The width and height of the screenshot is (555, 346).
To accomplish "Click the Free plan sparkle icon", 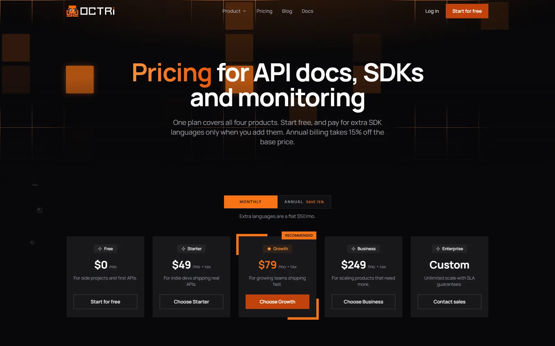I will [100, 249].
